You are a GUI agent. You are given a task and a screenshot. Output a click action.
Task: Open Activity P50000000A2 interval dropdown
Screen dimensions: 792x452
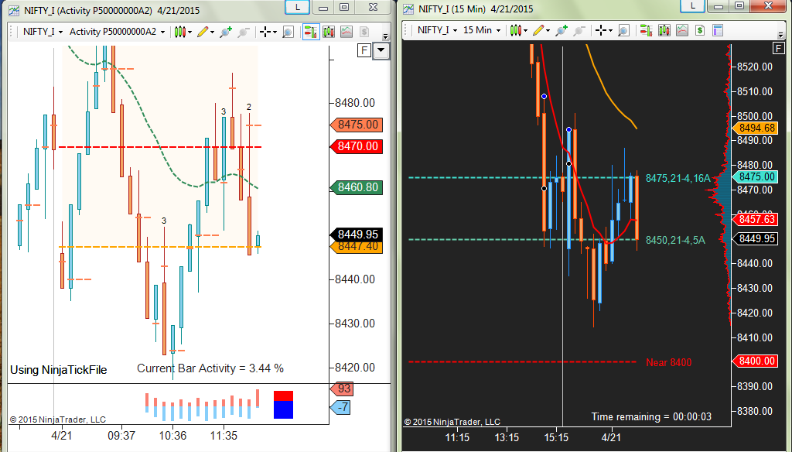tap(117, 32)
